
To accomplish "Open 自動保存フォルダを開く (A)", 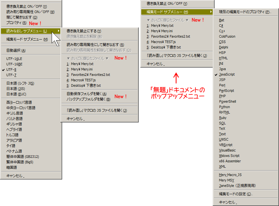I will pos(86,94).
